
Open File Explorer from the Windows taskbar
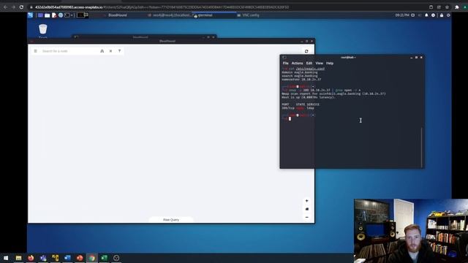pyautogui.click(x=18, y=258)
